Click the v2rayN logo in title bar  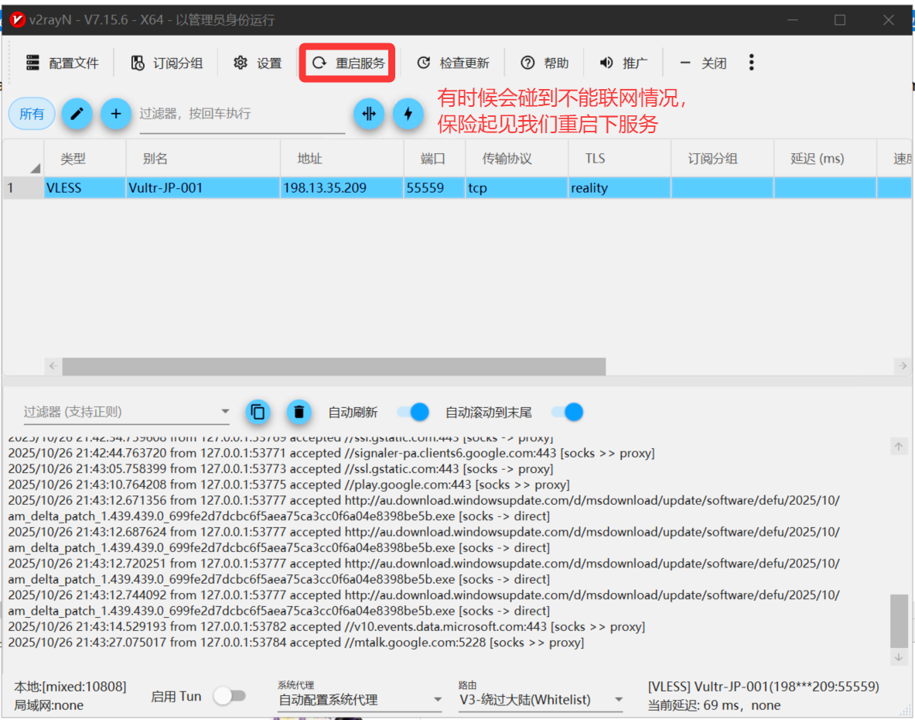(x=17, y=20)
